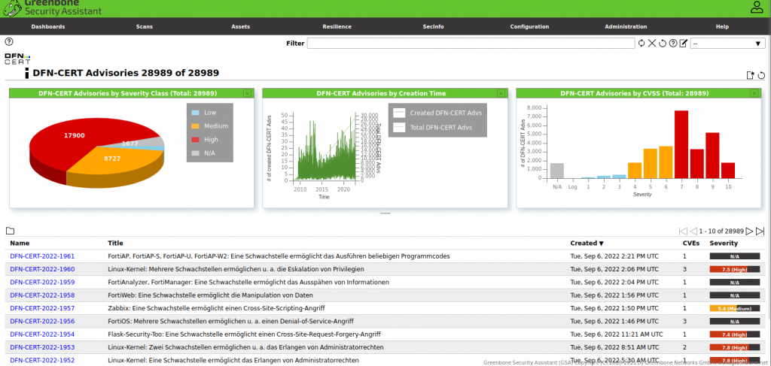Open filter help question icon
Viewport: 771px width, 366px height.
(x=672, y=43)
